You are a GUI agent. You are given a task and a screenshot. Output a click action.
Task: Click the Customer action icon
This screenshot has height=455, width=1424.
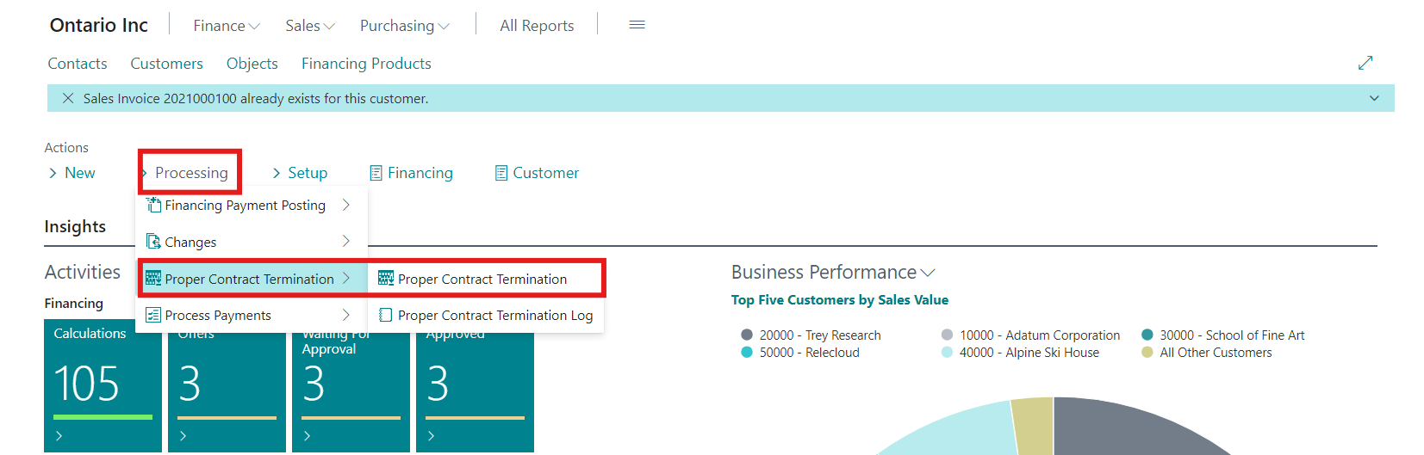[501, 173]
